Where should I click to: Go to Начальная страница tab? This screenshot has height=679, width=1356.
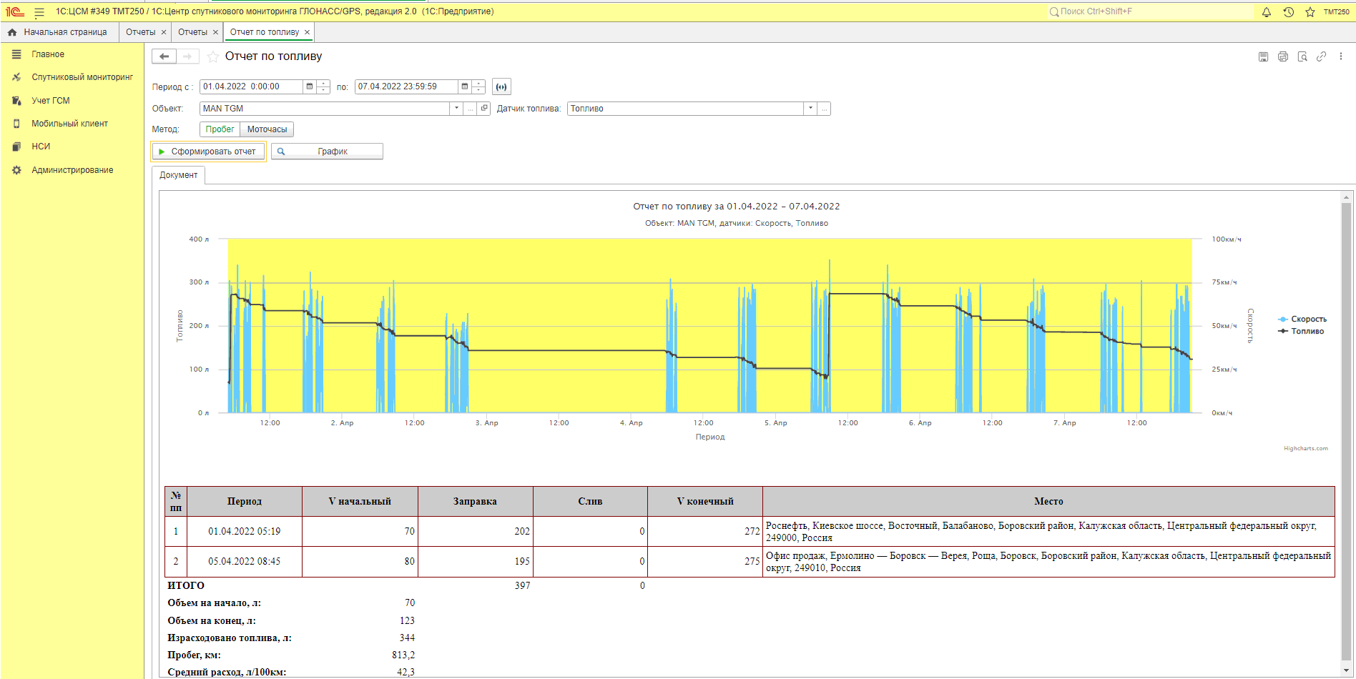[59, 32]
